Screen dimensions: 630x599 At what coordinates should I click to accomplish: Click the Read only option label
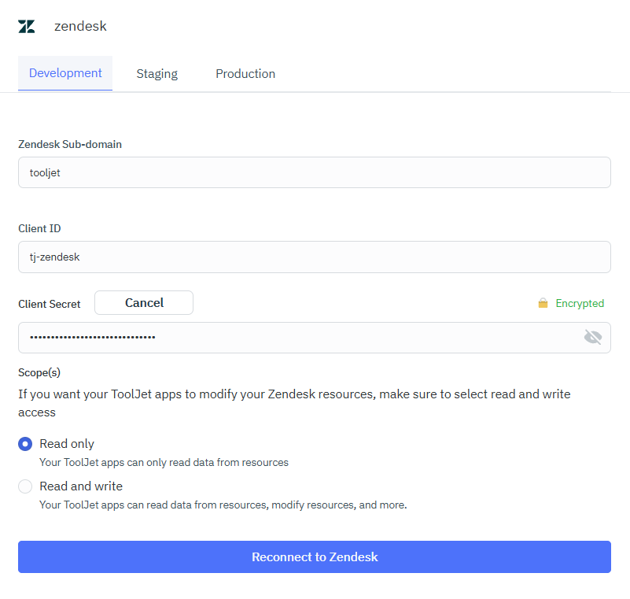(65, 443)
